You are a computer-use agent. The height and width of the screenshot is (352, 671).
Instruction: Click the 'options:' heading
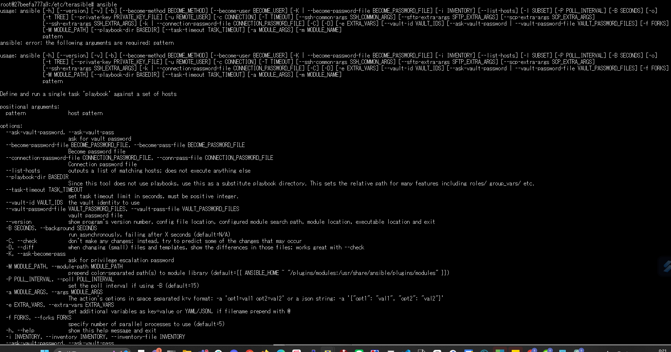coord(11,126)
